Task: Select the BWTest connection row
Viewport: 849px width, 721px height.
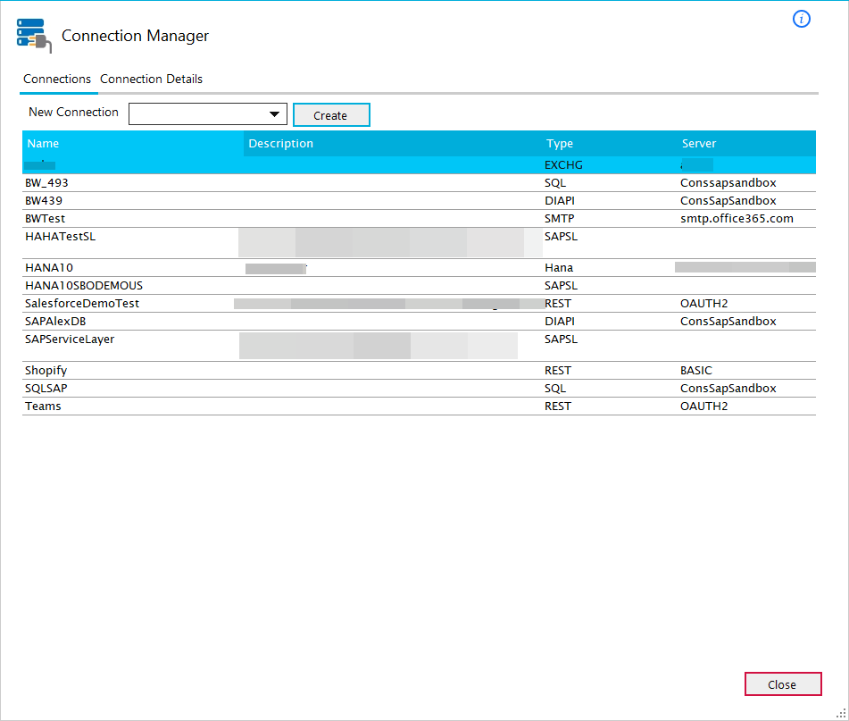Action: point(419,219)
